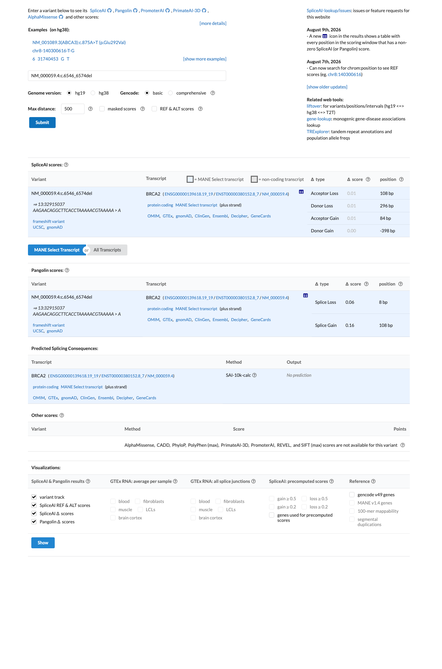Open frameshift variant link in SpliceAI row
This screenshot has height=669, width=442.
[x=49, y=221]
